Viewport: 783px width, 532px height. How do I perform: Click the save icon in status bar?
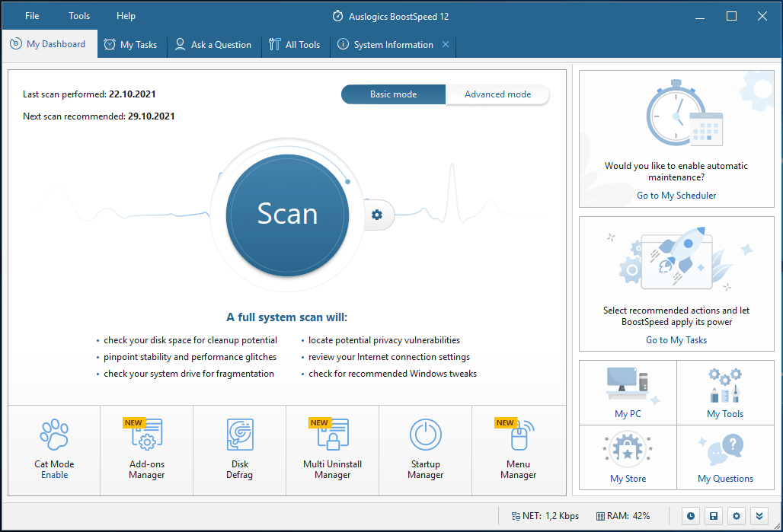pos(714,516)
